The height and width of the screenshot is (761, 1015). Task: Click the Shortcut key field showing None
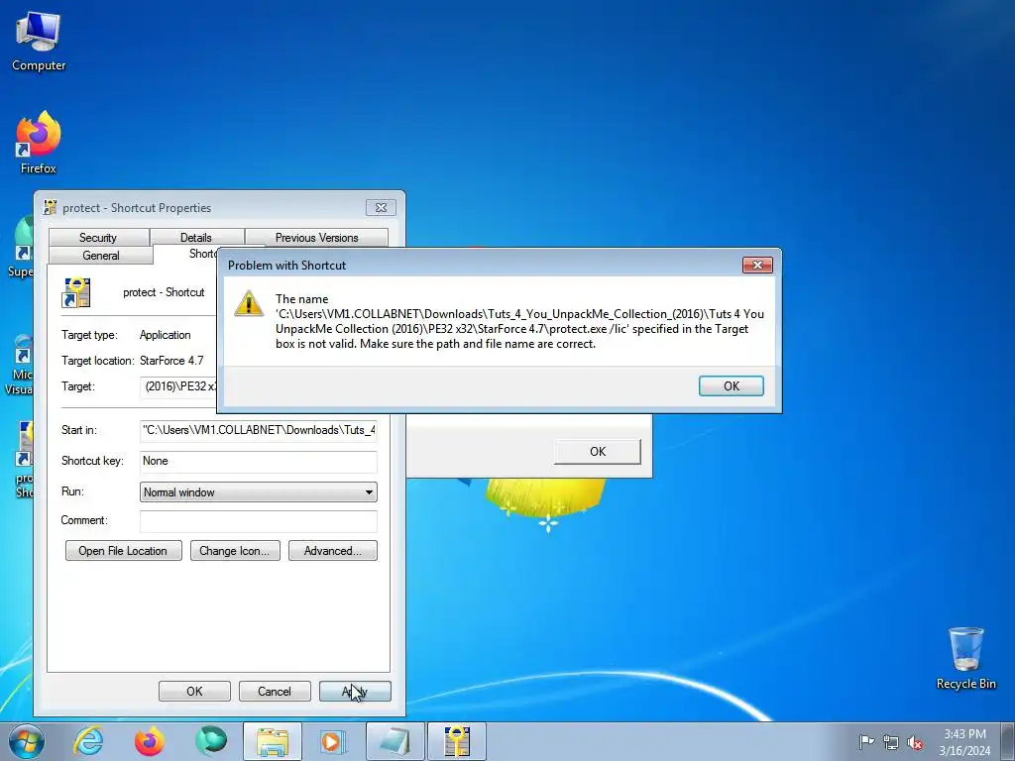click(259, 461)
